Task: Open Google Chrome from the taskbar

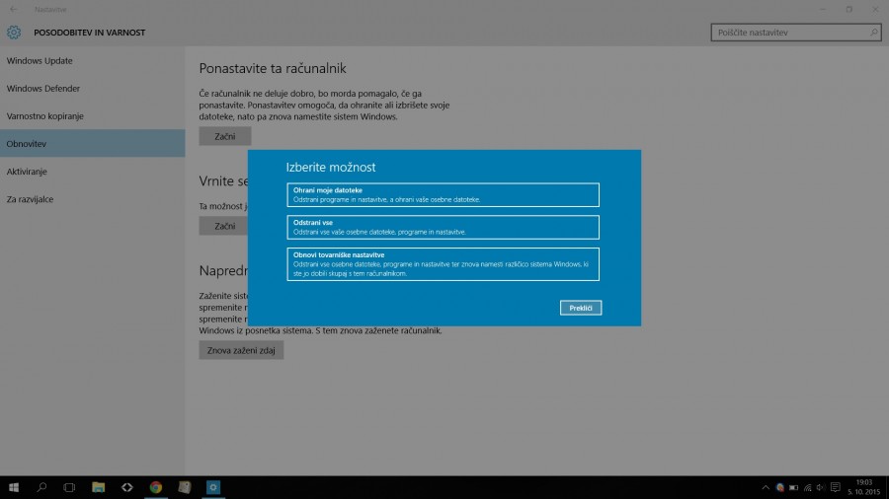Action: pyautogui.click(x=156, y=487)
